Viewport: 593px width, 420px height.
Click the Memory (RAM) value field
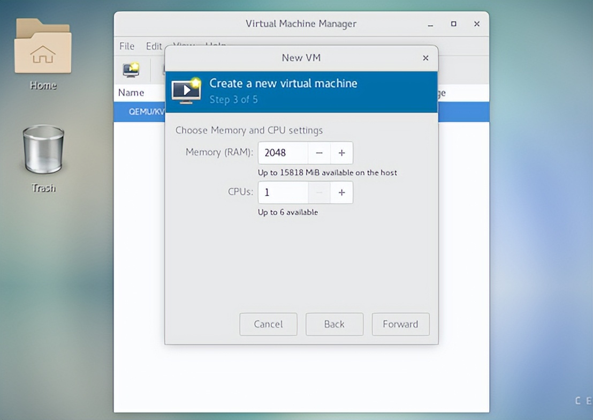(x=283, y=153)
